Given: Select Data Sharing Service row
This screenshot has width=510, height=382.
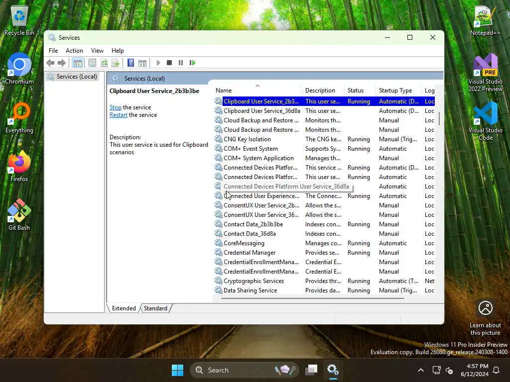Looking at the screenshot, I should click(x=325, y=290).
